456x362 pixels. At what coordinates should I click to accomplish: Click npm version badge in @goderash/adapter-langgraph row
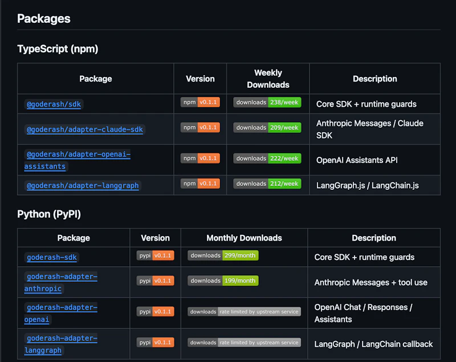click(x=200, y=184)
